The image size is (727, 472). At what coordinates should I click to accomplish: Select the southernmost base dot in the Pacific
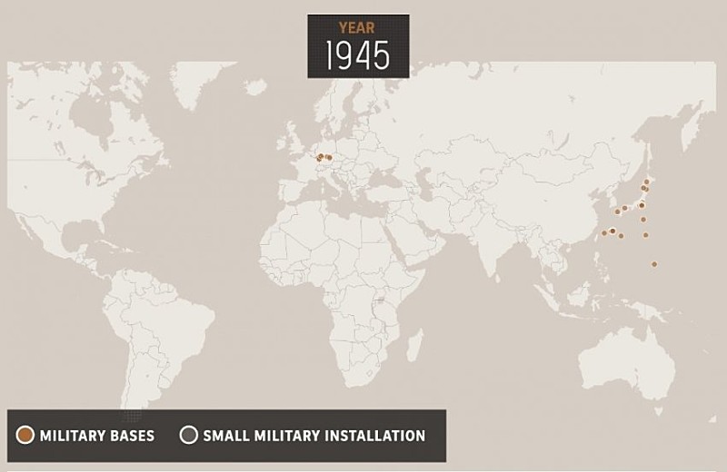654,264
